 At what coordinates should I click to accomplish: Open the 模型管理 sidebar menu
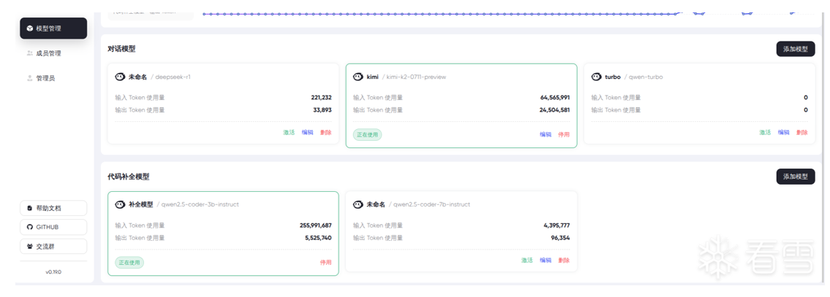click(x=53, y=28)
